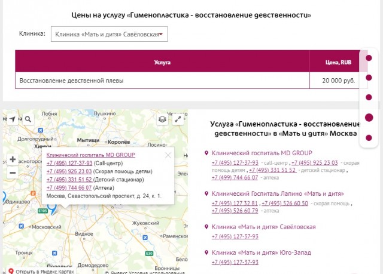
Task: Click orange marker icon near Одинцово on map
Action: [33, 193]
